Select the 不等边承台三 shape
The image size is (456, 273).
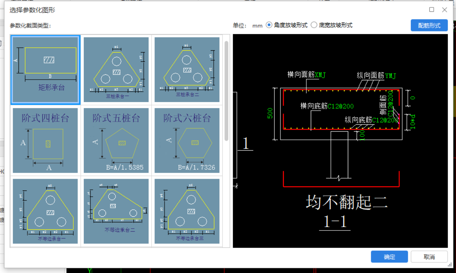click(x=187, y=211)
